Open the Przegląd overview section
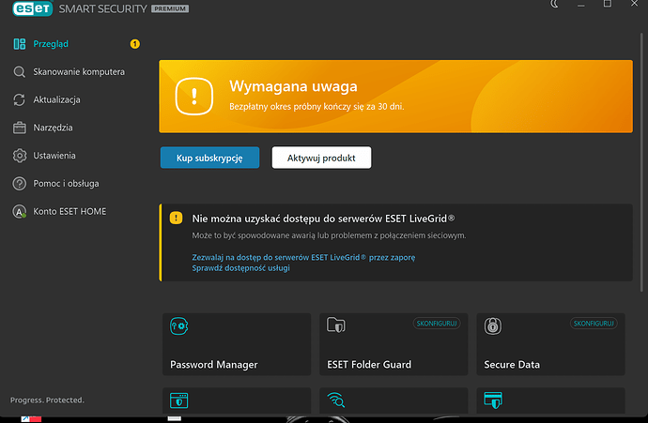Viewport: 648px width, 423px height. tap(51, 44)
